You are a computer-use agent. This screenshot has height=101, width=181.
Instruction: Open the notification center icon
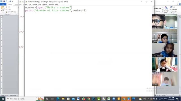178,99
